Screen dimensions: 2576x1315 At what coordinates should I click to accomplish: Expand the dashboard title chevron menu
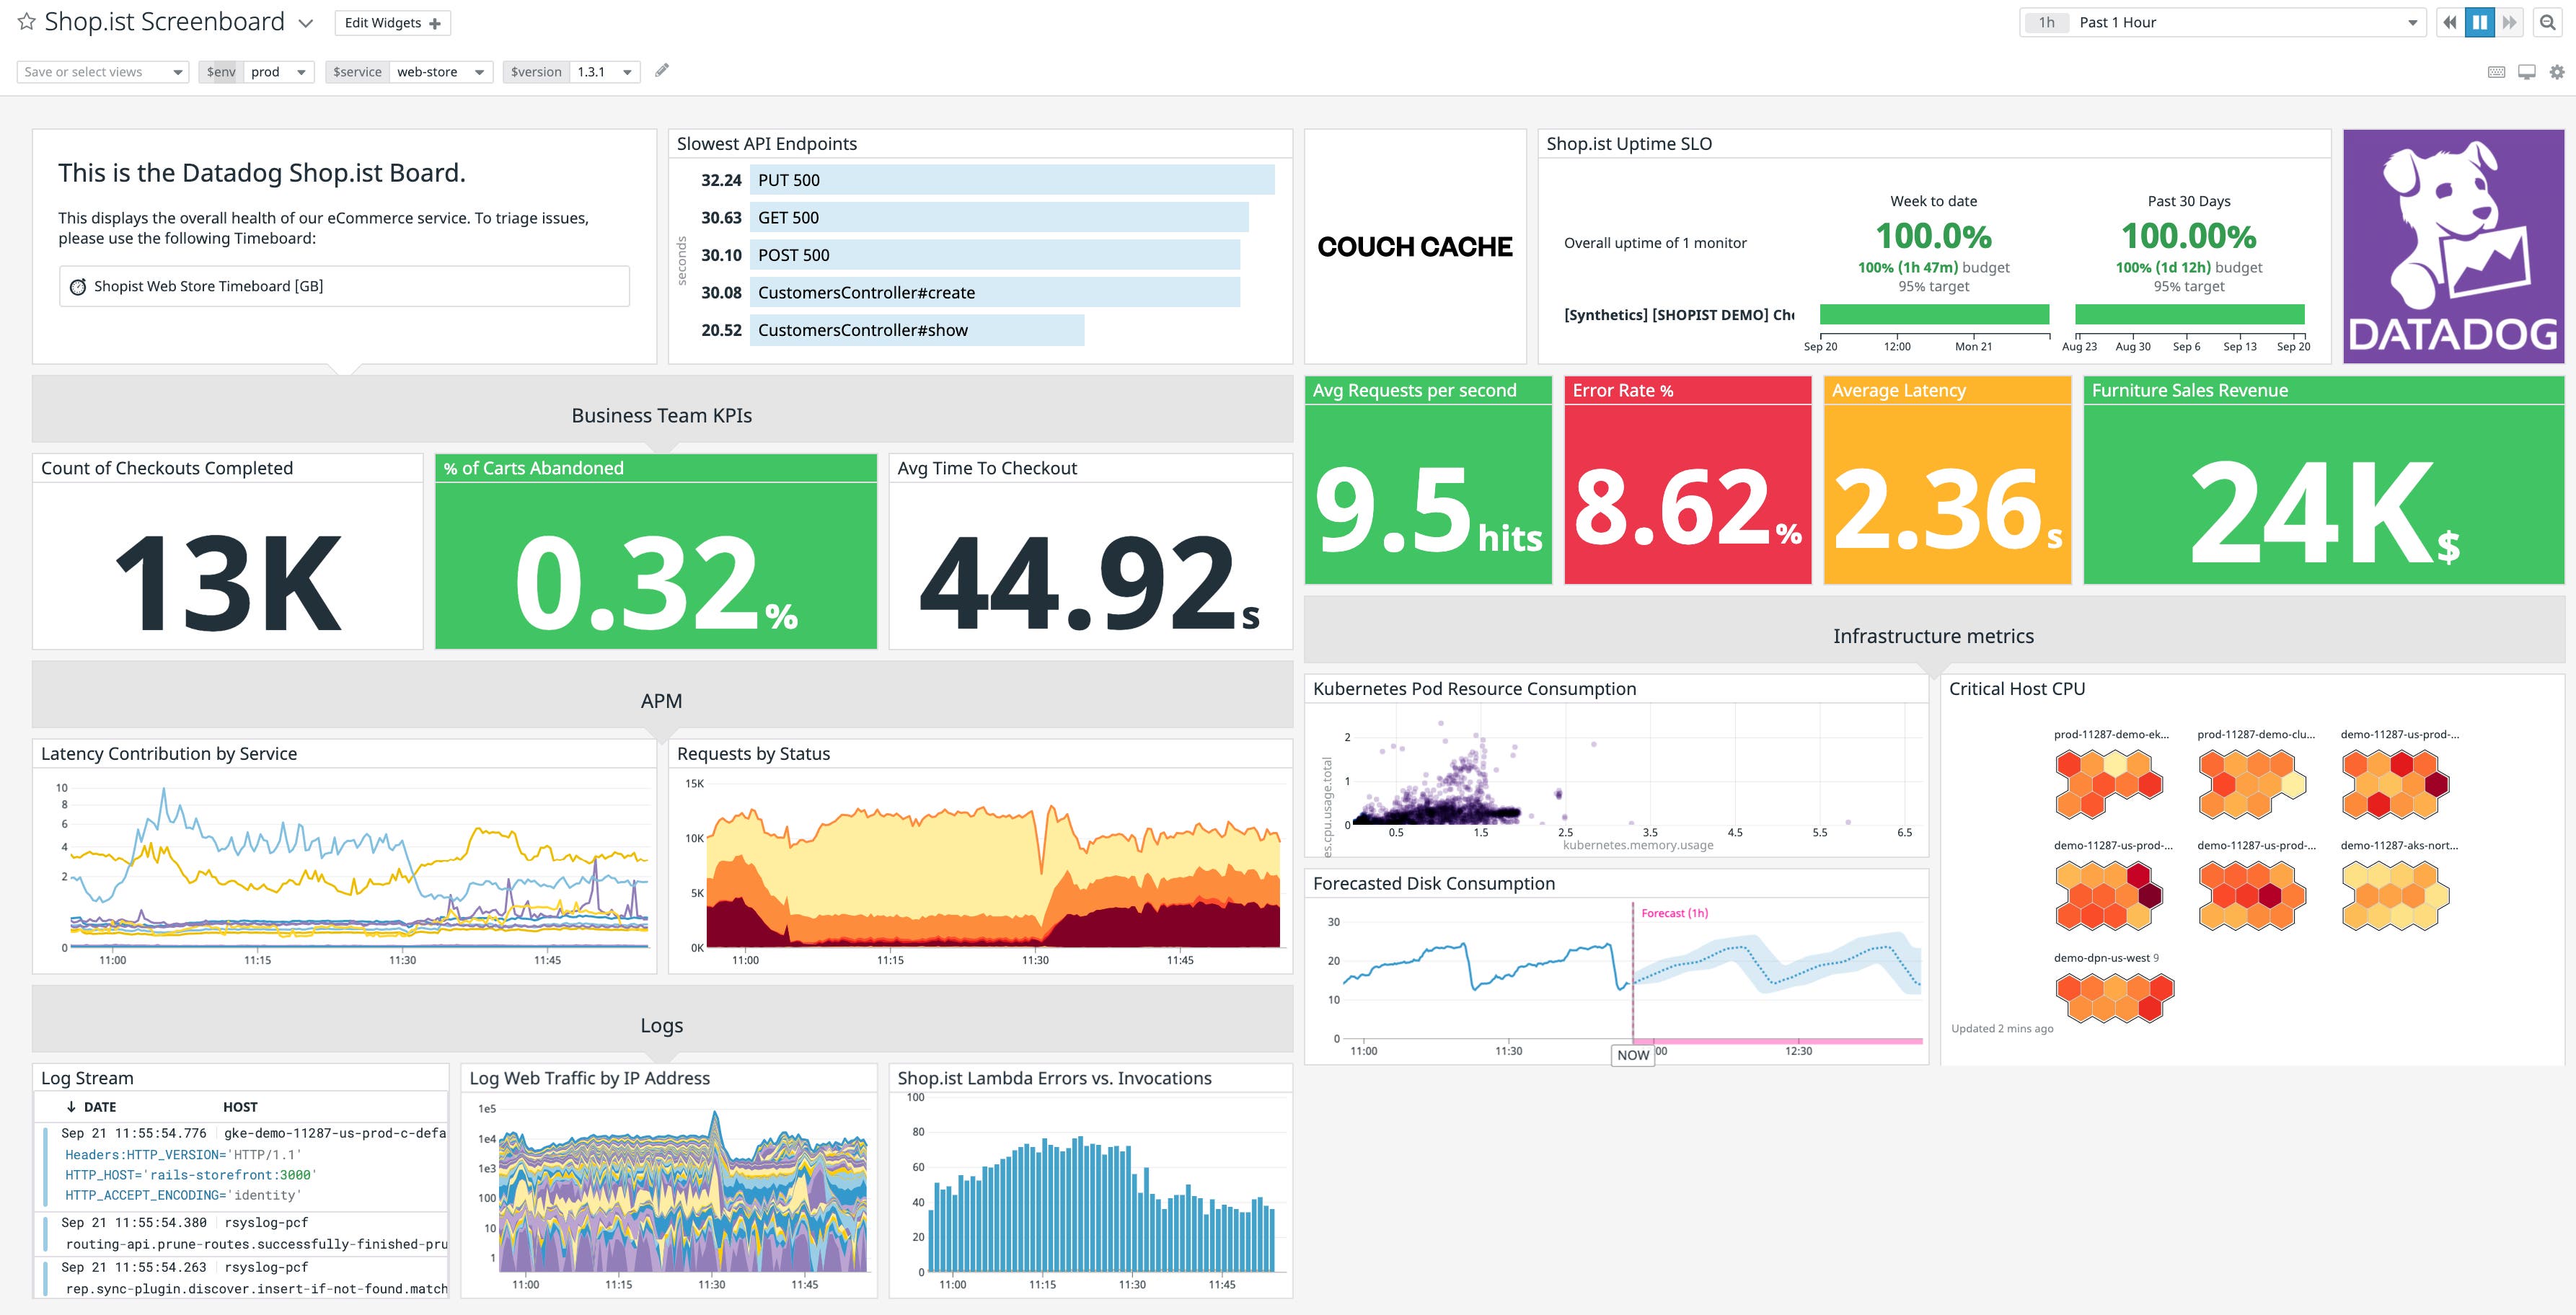tap(306, 23)
